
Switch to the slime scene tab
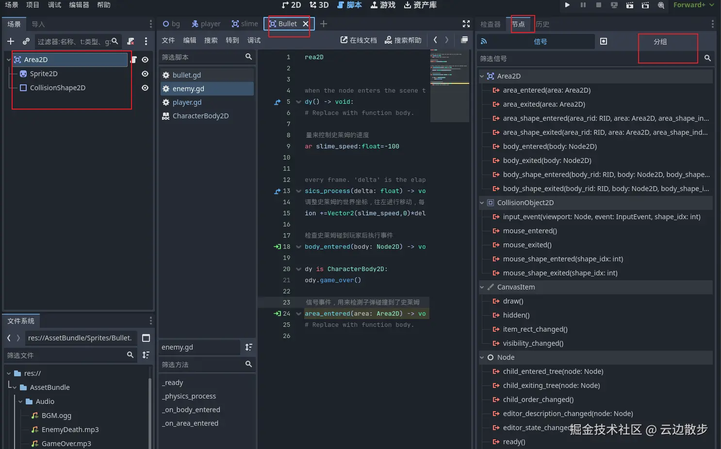click(245, 24)
